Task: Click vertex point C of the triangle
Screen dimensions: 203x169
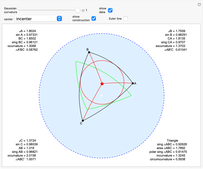Action: (83, 120)
